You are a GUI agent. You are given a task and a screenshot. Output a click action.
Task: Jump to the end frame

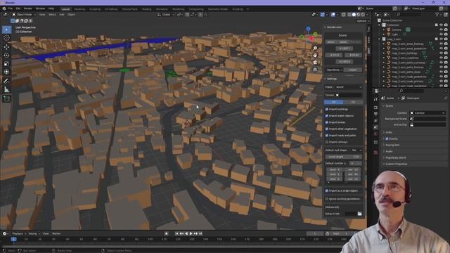[x=200, y=233]
